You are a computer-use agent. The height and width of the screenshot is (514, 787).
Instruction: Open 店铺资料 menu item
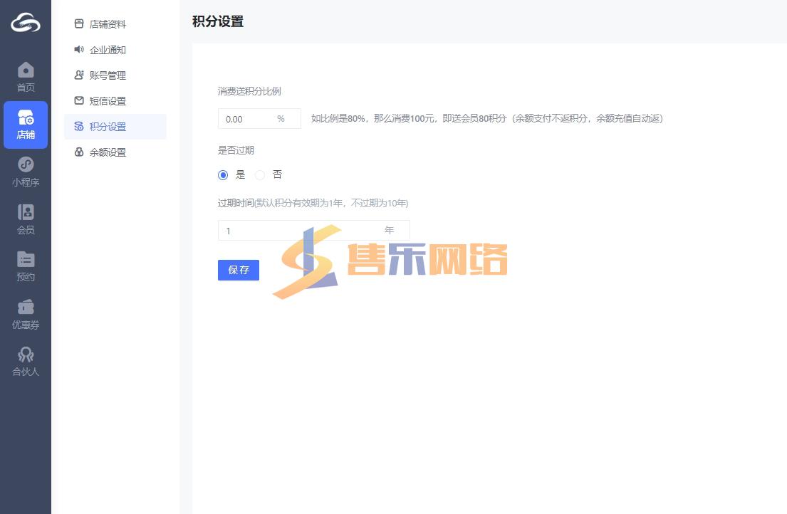tap(115, 24)
